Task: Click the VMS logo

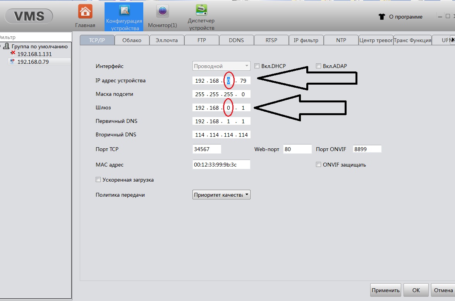Action: point(29,16)
